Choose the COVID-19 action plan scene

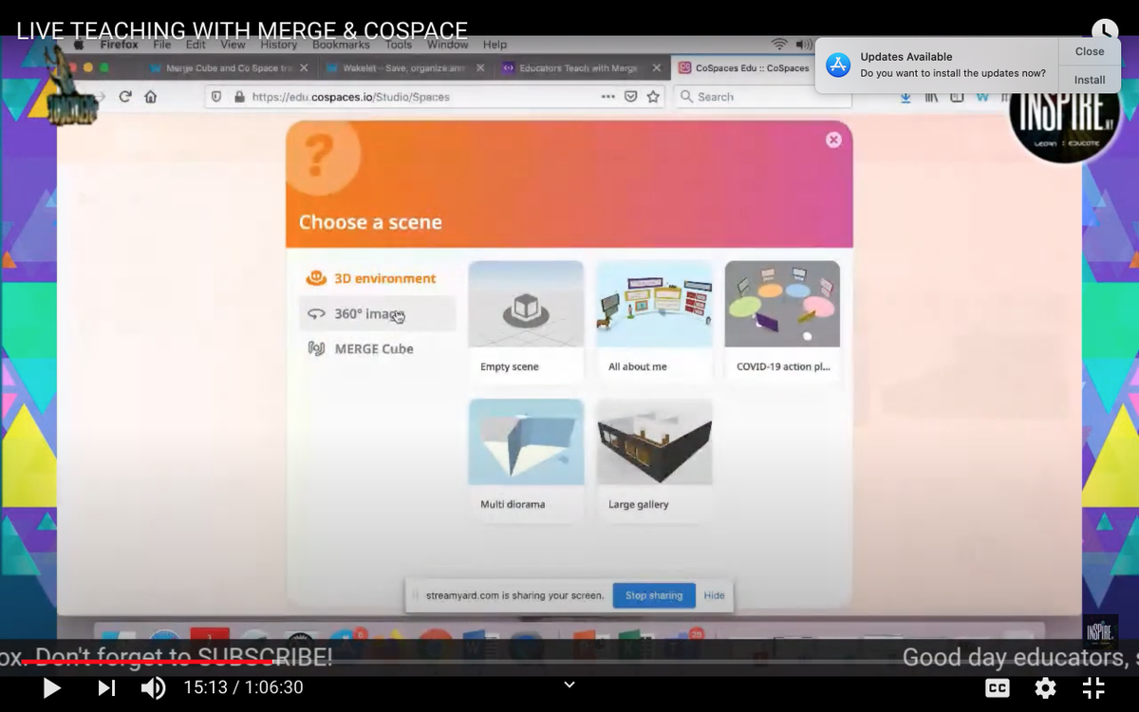click(x=782, y=322)
